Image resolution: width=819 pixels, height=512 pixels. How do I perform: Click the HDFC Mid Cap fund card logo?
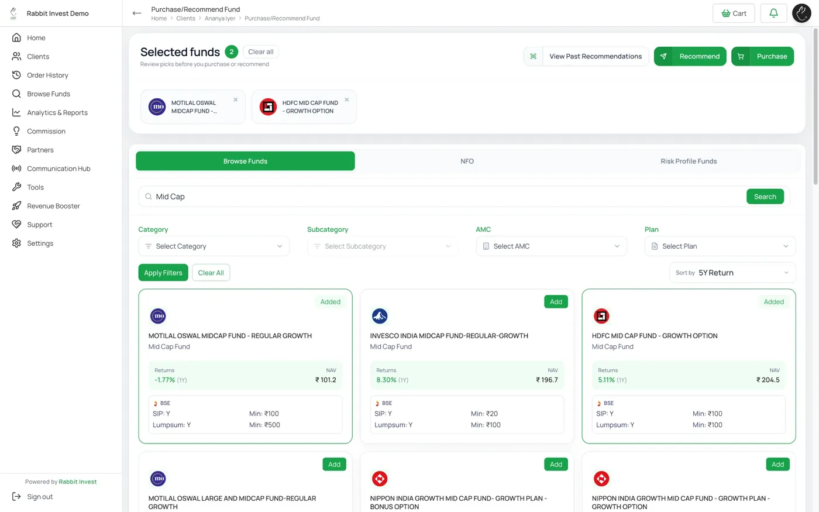coord(601,316)
